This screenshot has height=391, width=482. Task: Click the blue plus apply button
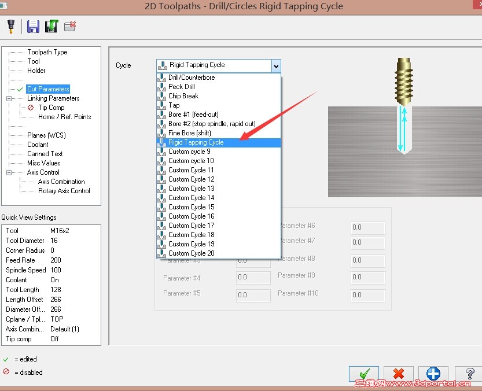click(x=433, y=374)
